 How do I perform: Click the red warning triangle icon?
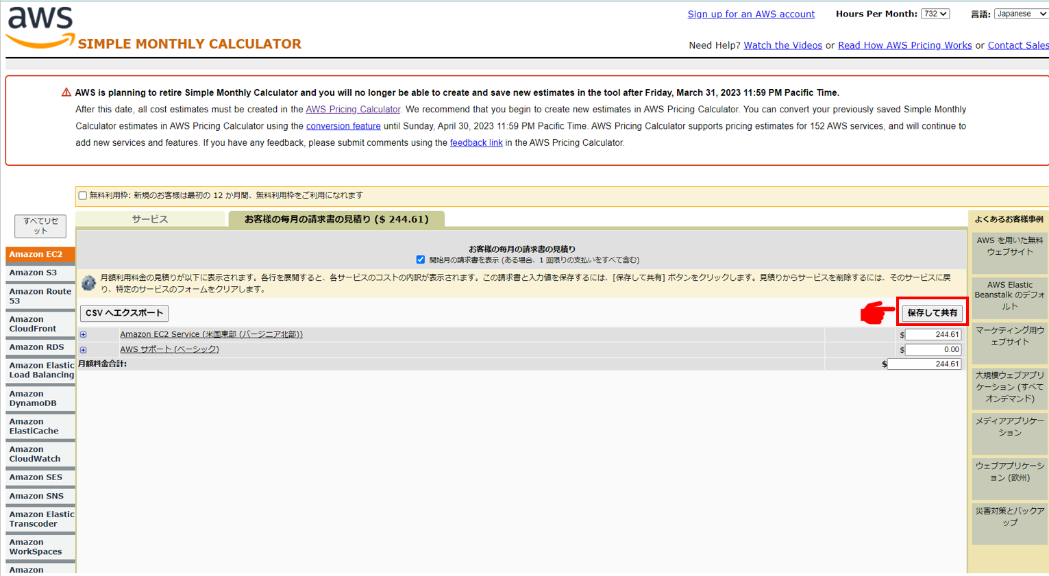point(66,92)
